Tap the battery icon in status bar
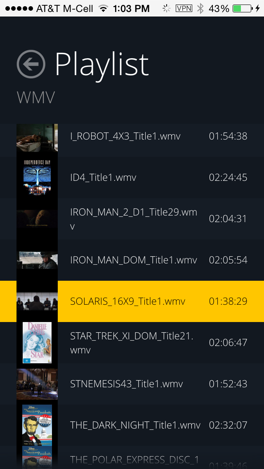The height and width of the screenshot is (469, 264). (242, 9)
